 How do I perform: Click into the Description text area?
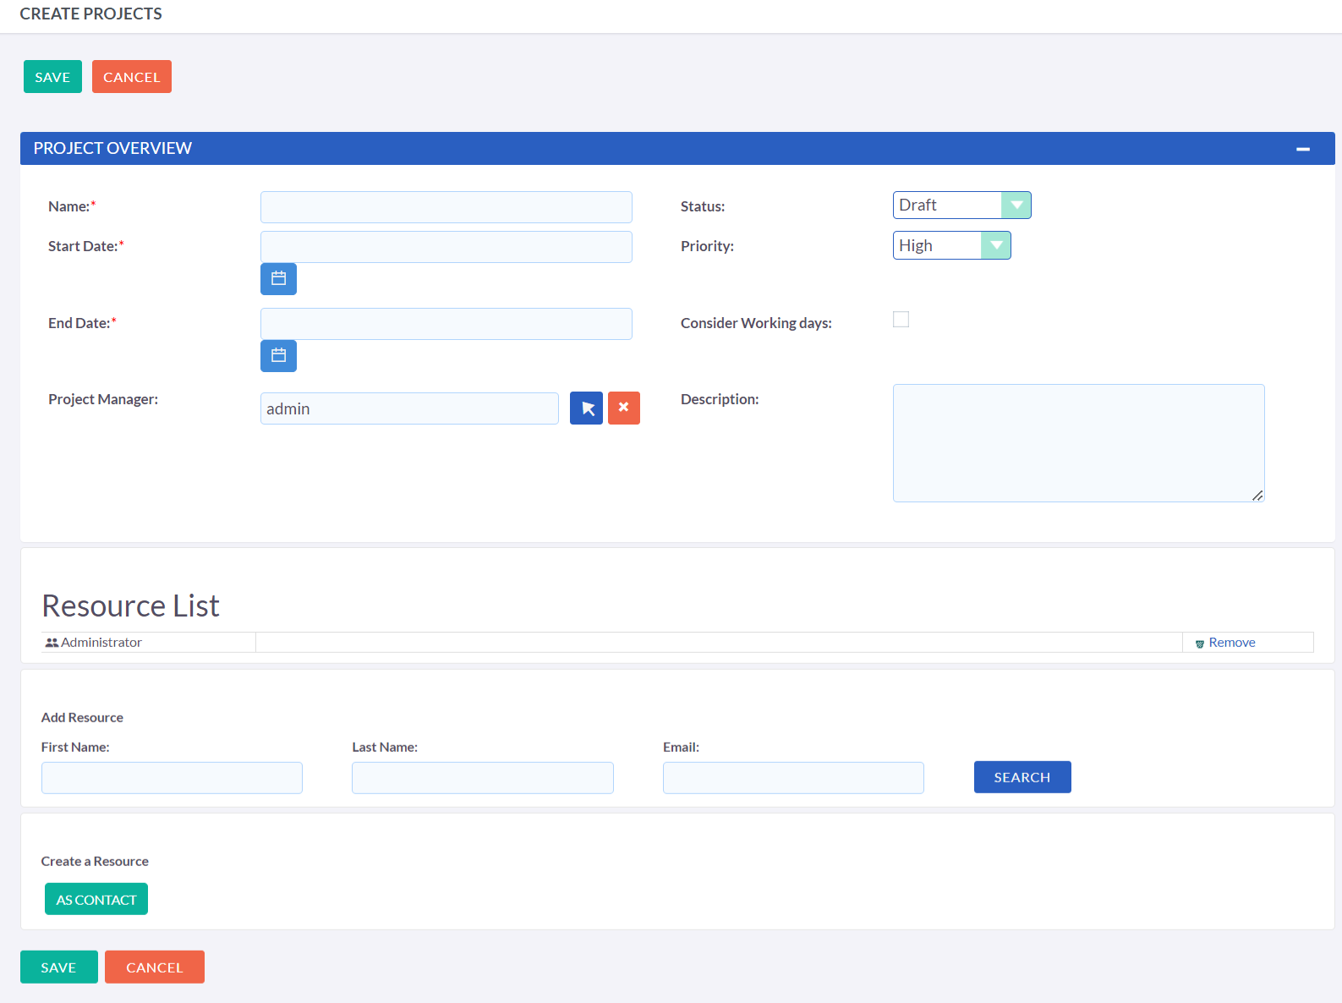pos(1078,443)
